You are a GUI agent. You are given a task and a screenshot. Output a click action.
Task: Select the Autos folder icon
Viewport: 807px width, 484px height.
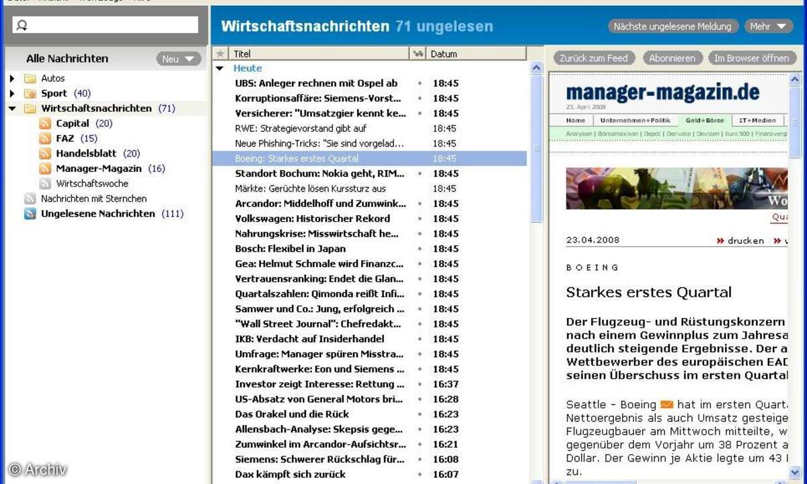(x=30, y=78)
